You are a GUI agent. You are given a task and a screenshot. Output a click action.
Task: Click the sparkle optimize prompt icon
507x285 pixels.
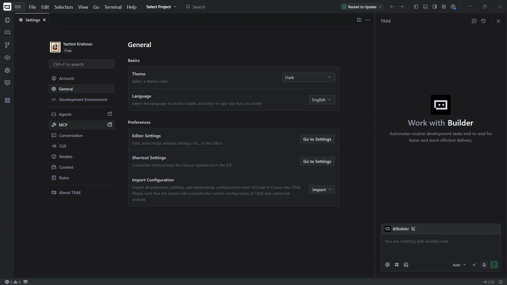point(474,265)
